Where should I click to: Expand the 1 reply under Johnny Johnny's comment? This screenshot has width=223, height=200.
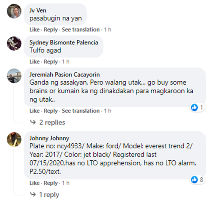coord(49,195)
